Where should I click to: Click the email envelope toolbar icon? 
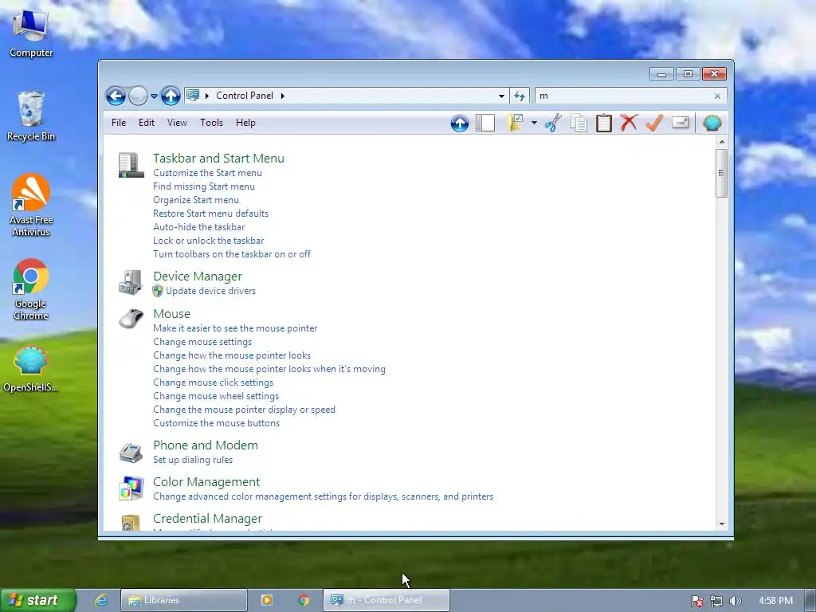pyautogui.click(x=681, y=123)
